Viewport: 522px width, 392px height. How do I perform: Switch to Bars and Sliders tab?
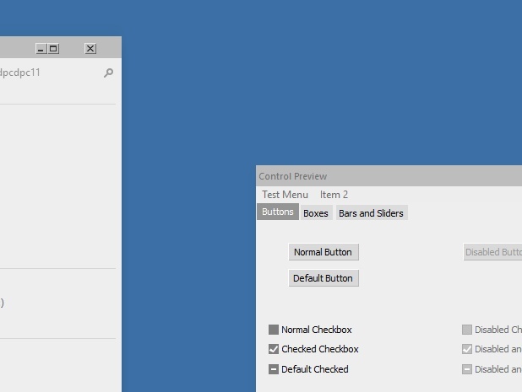click(x=371, y=213)
